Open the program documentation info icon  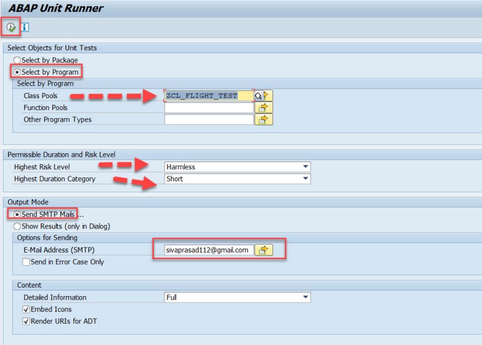coord(25,28)
